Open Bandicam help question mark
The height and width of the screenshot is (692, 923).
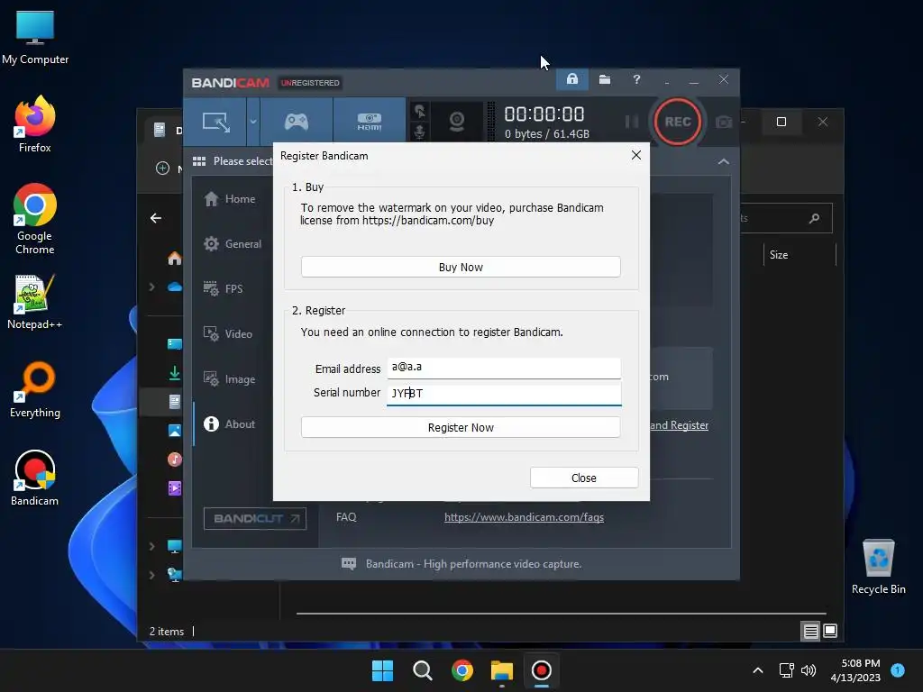(636, 79)
